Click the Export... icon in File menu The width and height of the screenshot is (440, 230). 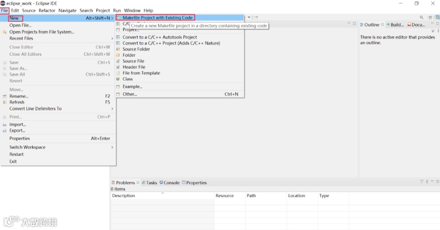(x=4, y=131)
